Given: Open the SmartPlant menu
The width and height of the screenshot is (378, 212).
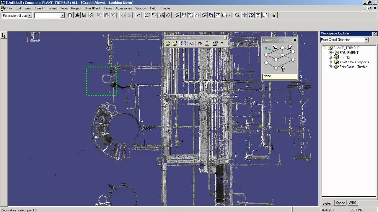Looking at the screenshot, I should click(92, 8).
